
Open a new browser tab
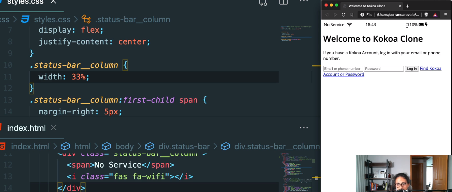click(407, 6)
